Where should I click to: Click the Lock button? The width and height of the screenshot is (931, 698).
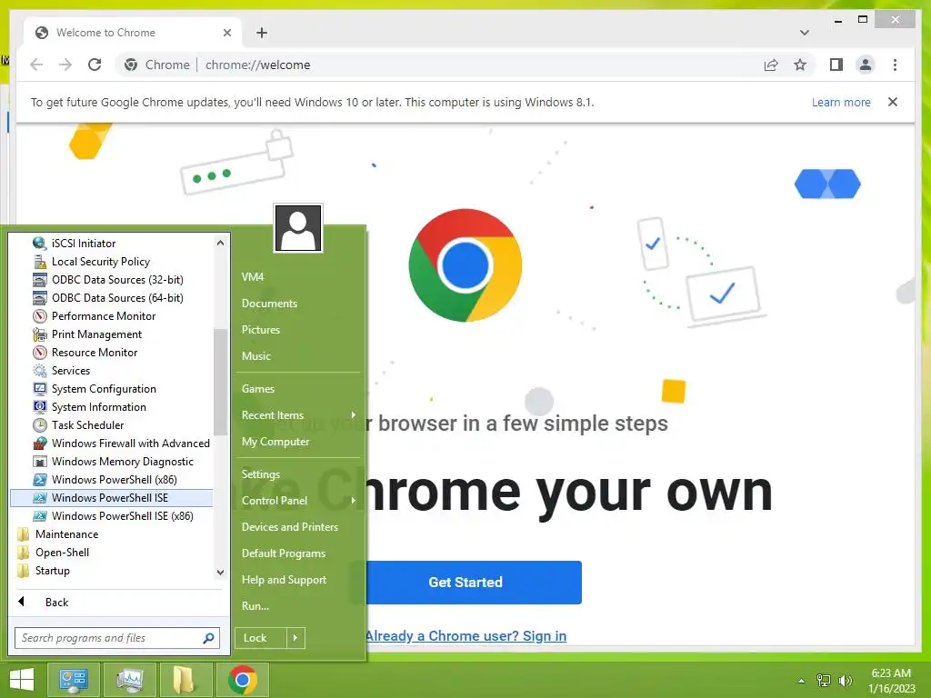coord(261,638)
